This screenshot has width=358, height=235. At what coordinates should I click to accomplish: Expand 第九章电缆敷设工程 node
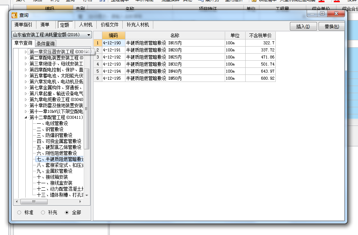(26, 99)
